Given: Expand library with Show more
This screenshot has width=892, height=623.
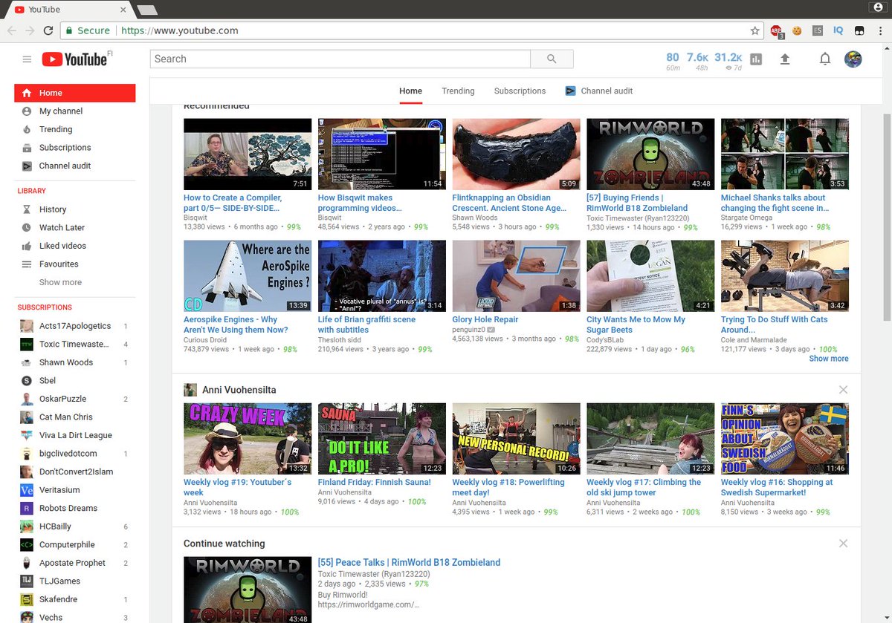Looking at the screenshot, I should 61,282.
